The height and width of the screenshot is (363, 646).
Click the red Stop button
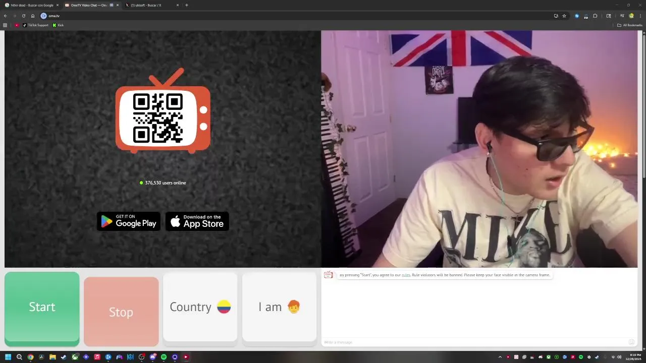click(121, 312)
